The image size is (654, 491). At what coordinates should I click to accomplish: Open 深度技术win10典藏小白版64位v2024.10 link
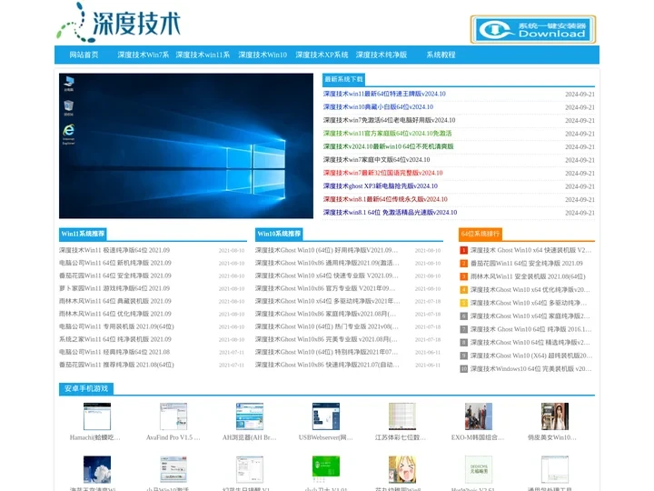click(x=378, y=107)
